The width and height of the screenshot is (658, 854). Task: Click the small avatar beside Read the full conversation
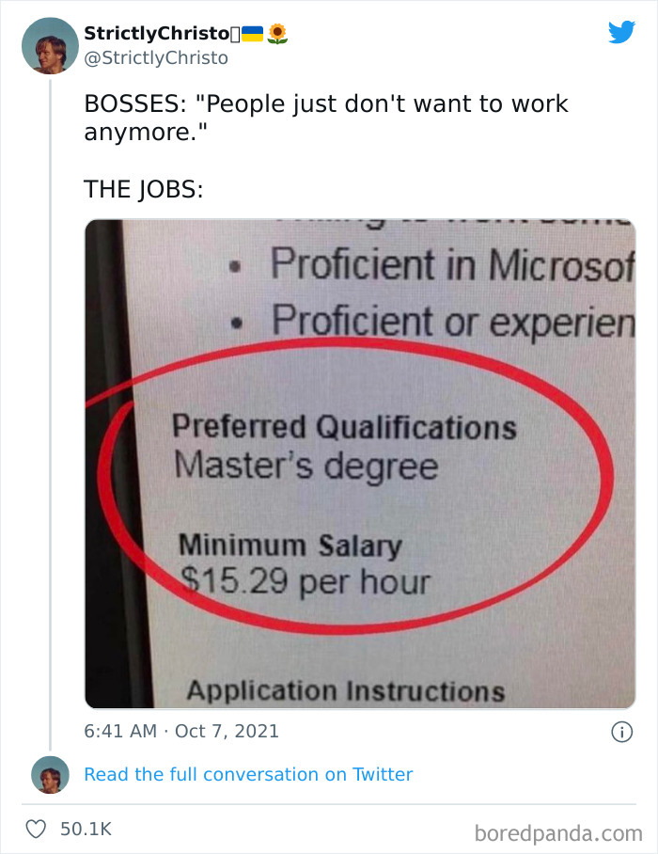(49, 774)
